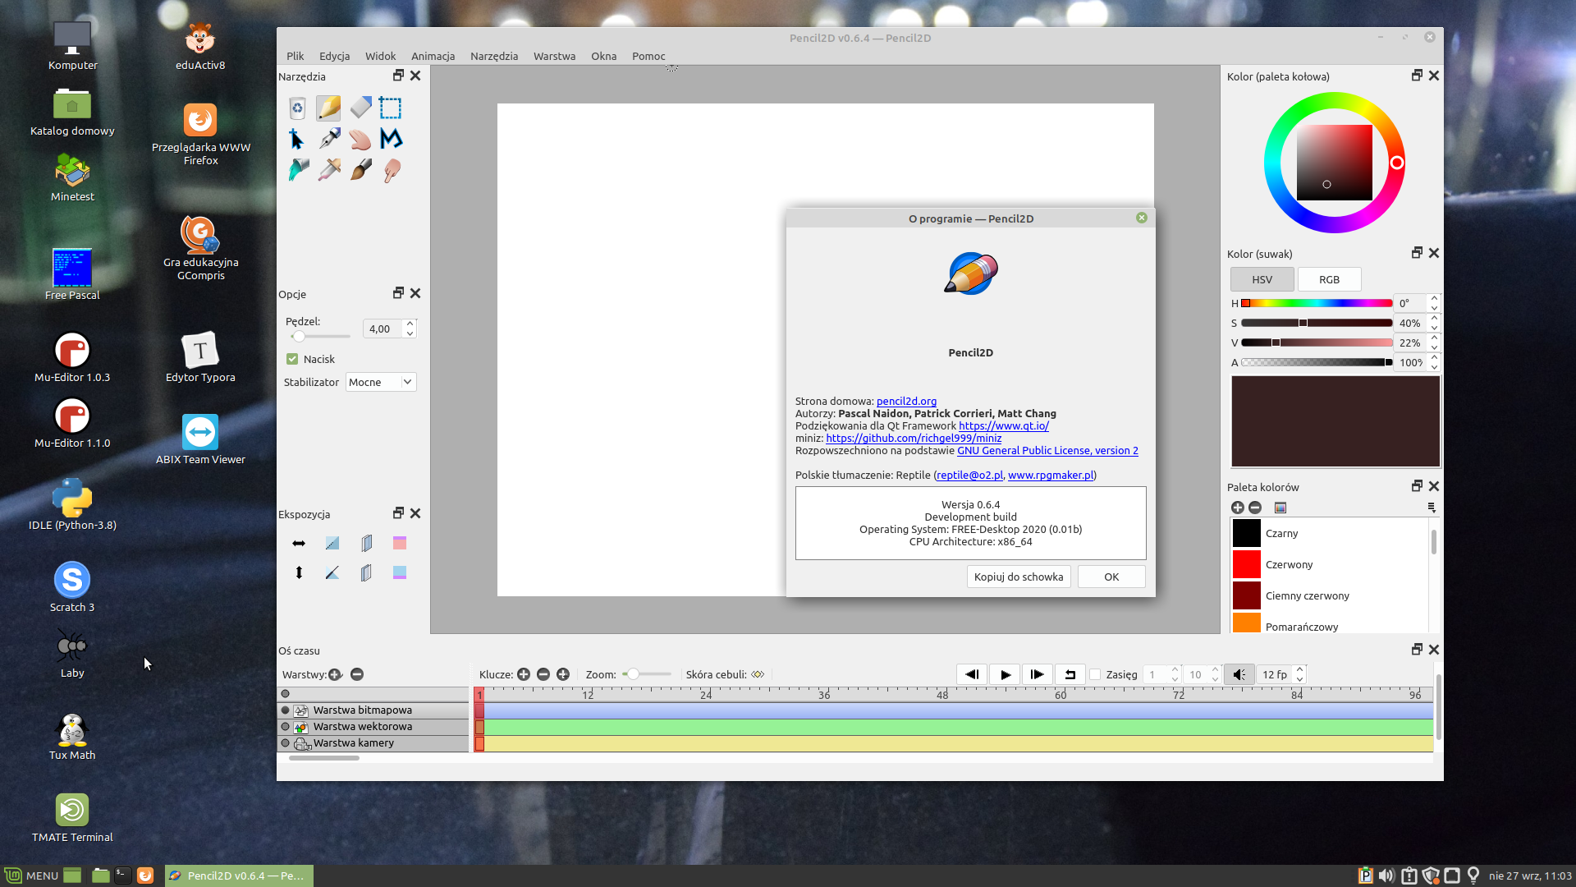Flip view horizontally in the Ekspozycja panel
The height and width of the screenshot is (887, 1576).
(x=299, y=543)
